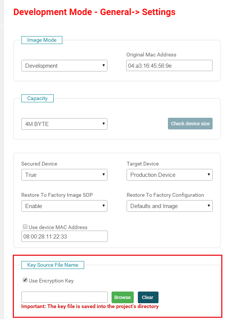
Task: Click the Key Source File Name label
Action: [53, 265]
